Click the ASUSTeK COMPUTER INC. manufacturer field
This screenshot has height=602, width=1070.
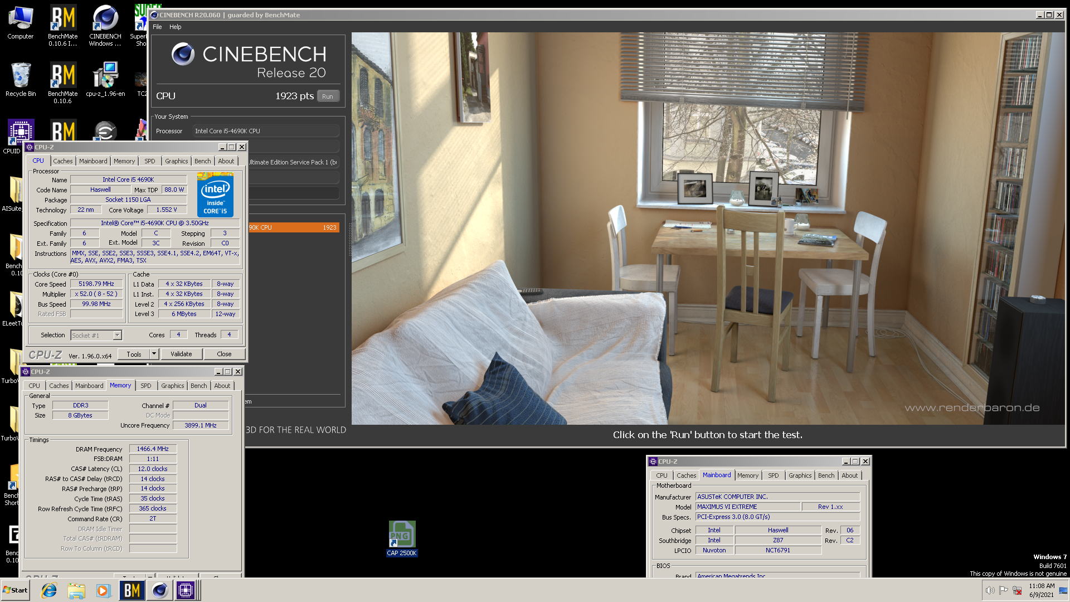point(777,497)
